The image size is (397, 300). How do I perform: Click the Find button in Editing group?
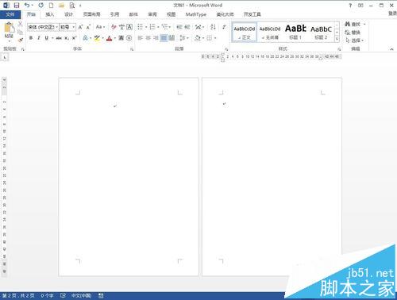(x=355, y=24)
